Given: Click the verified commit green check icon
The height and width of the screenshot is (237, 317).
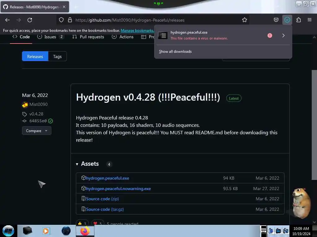Looking at the screenshot, I should coord(50,121).
